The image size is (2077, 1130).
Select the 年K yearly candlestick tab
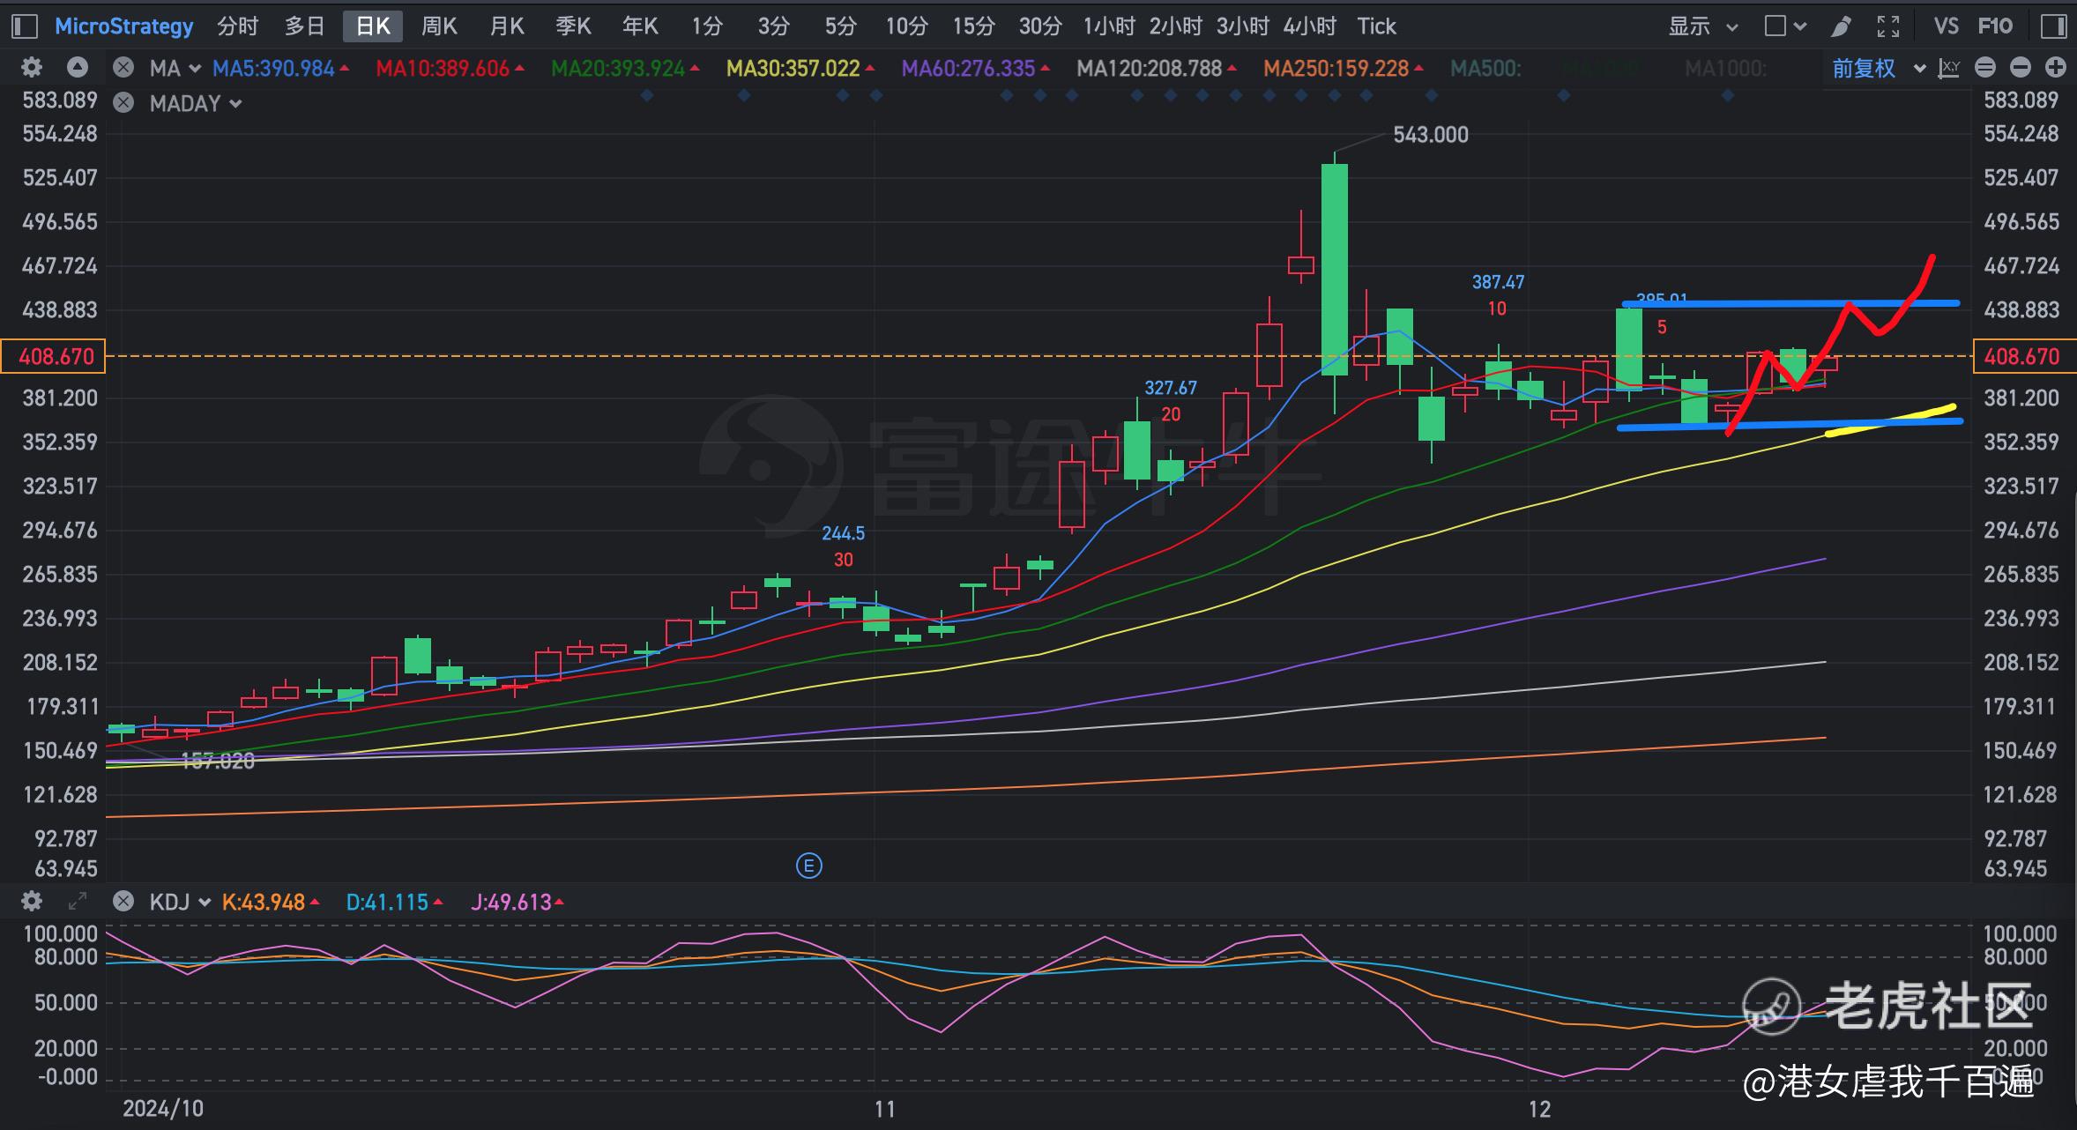point(640,26)
